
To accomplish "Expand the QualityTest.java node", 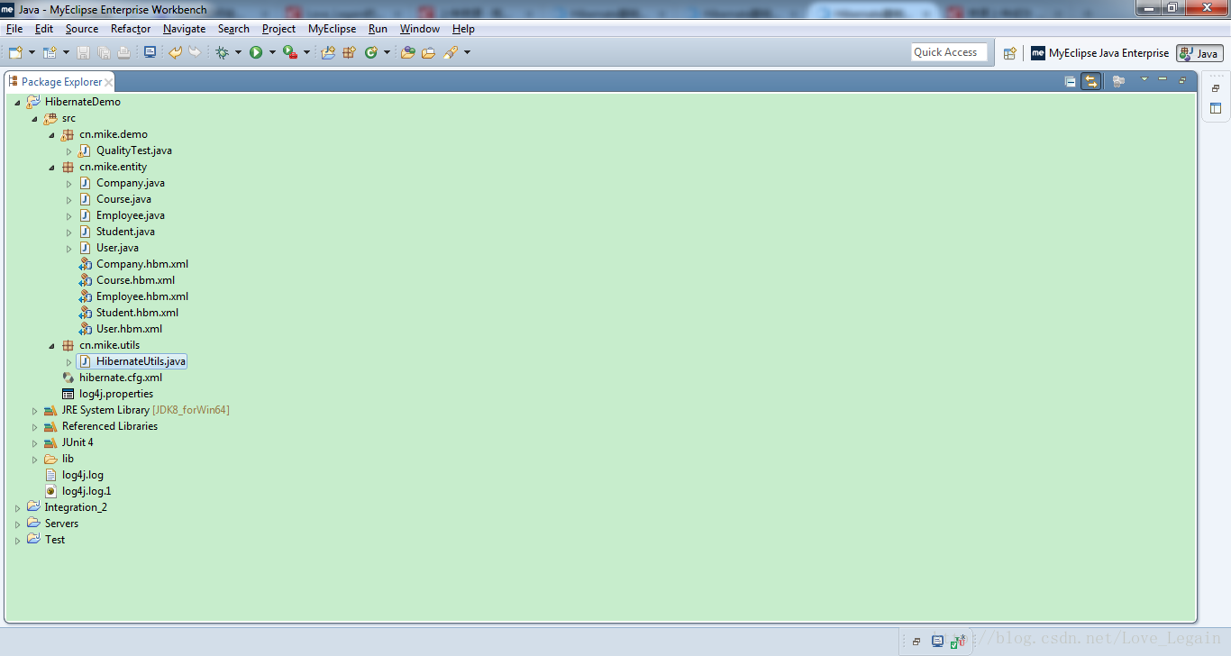I will [x=68, y=151].
